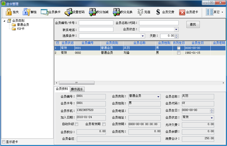Open the 其它 toolbar dropdown
The image size is (227, 146).
point(215,12)
